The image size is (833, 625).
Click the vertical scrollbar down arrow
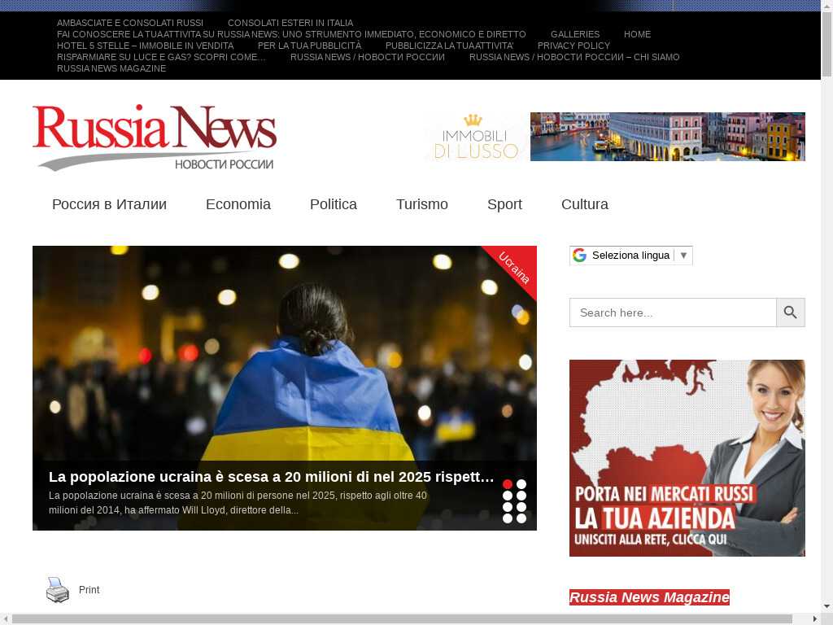pos(826,606)
